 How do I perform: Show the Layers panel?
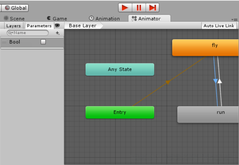[x=13, y=26]
